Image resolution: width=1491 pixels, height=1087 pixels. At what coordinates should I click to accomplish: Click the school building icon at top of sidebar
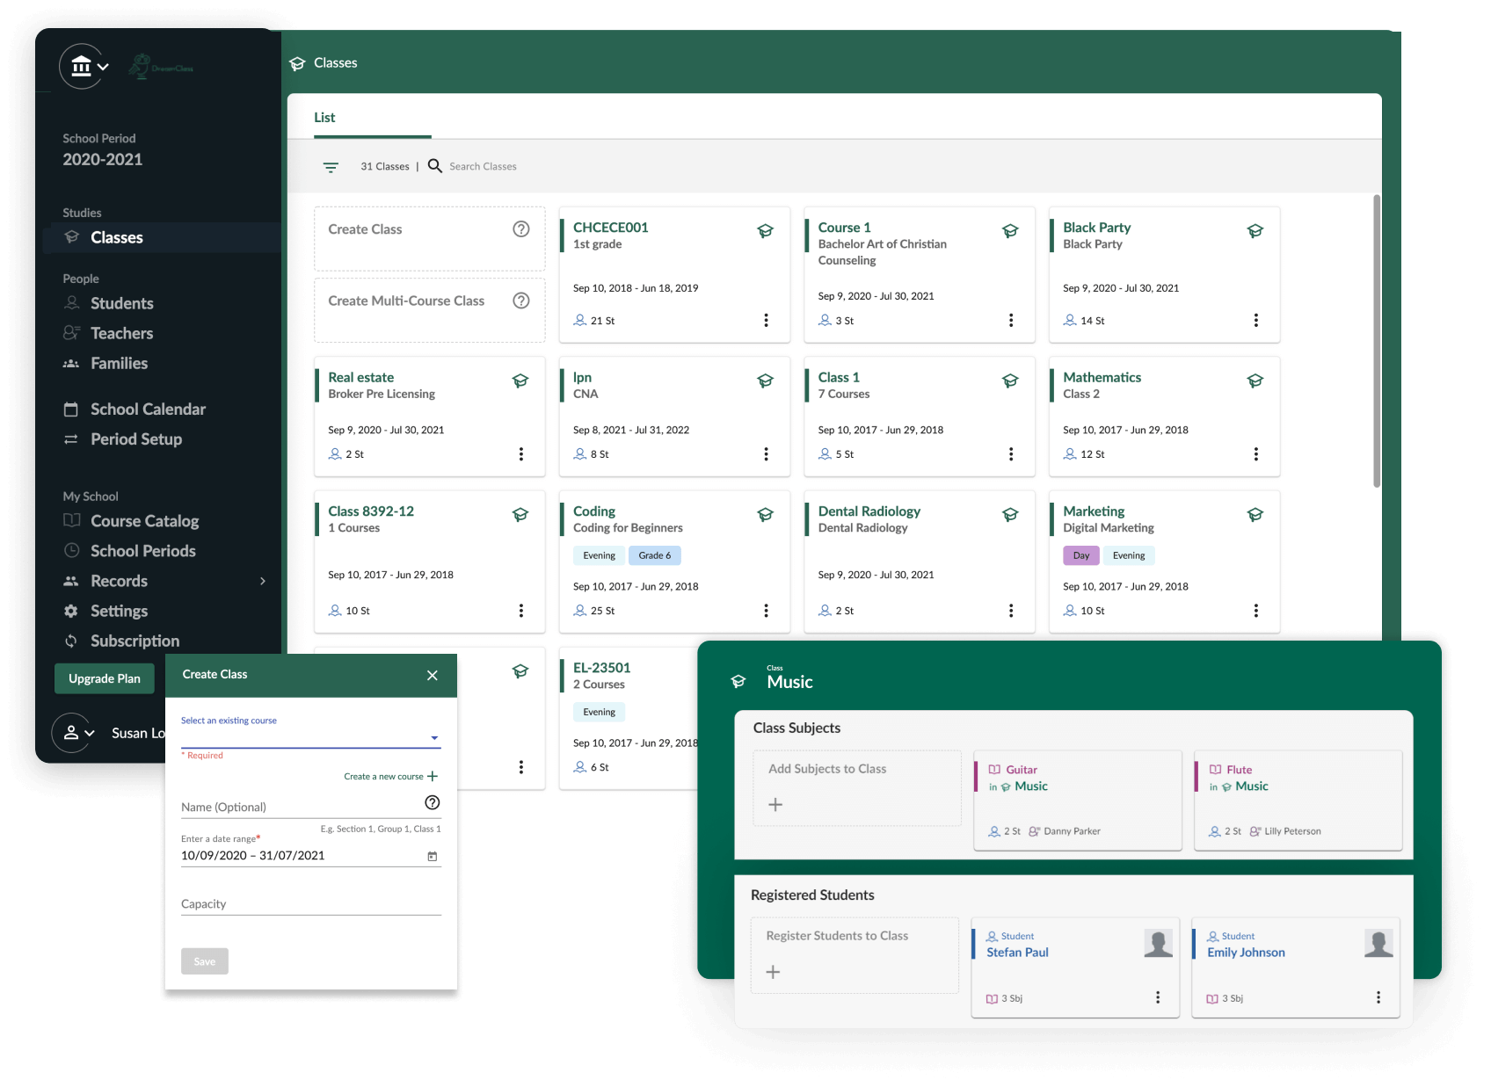(x=80, y=65)
